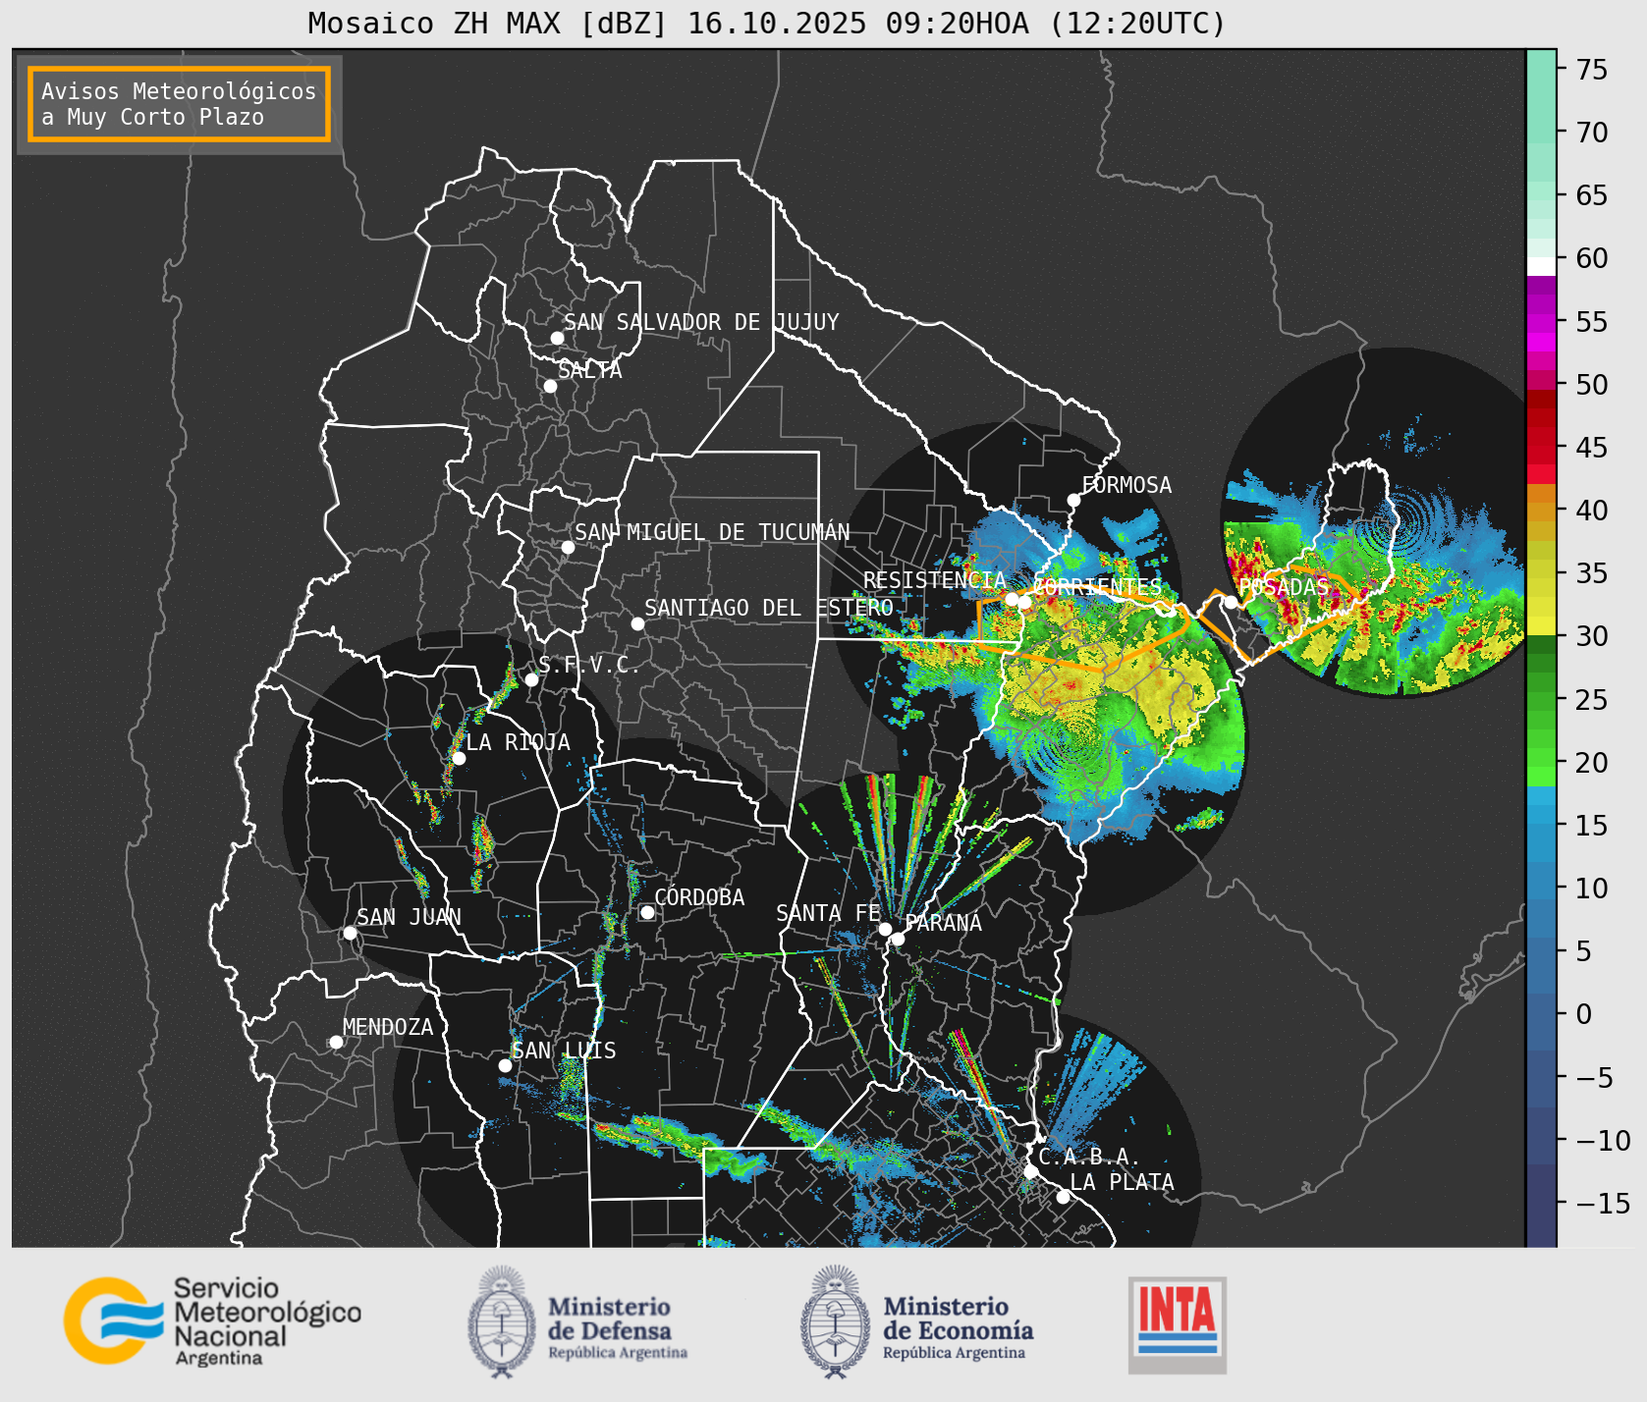The width and height of the screenshot is (1647, 1402).
Task: Click the 45 dBZ colorbar label
Action: pyautogui.click(x=1592, y=448)
